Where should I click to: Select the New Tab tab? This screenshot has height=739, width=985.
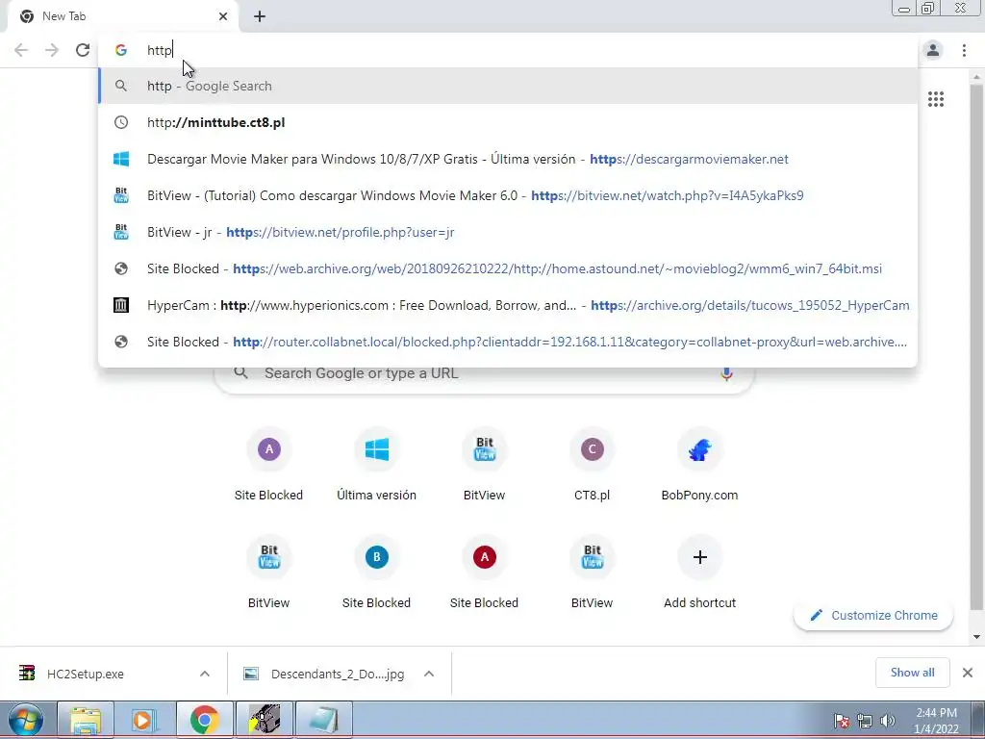pos(122,16)
